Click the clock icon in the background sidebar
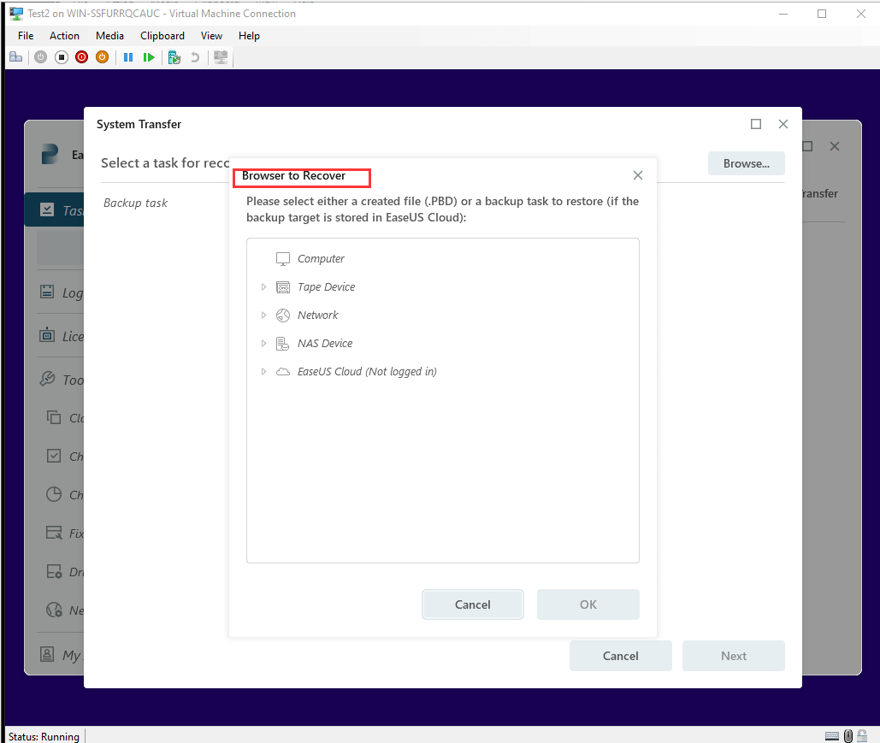 [x=54, y=494]
